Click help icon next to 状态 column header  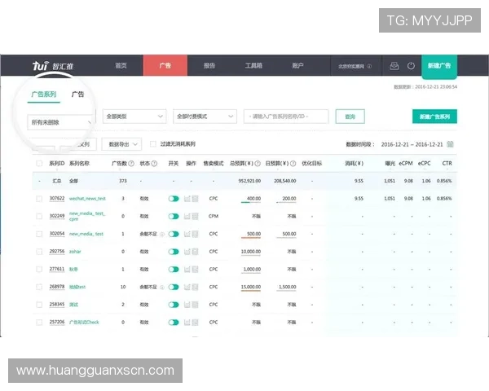pyautogui.click(x=154, y=164)
